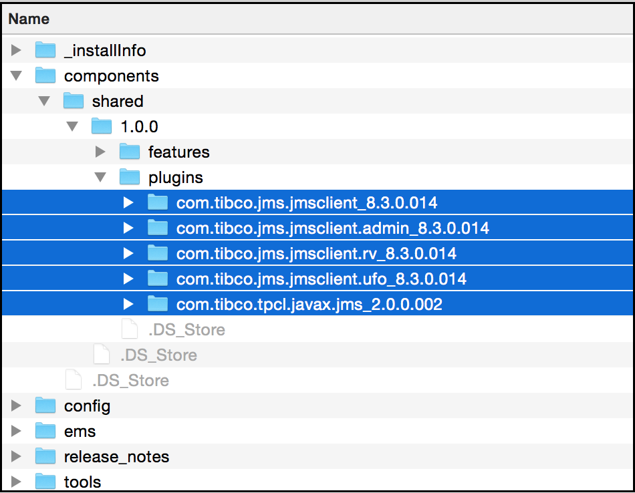
Task: Click the jmsclient.admin_8.3.0.014 folder icon
Action: [x=157, y=228]
